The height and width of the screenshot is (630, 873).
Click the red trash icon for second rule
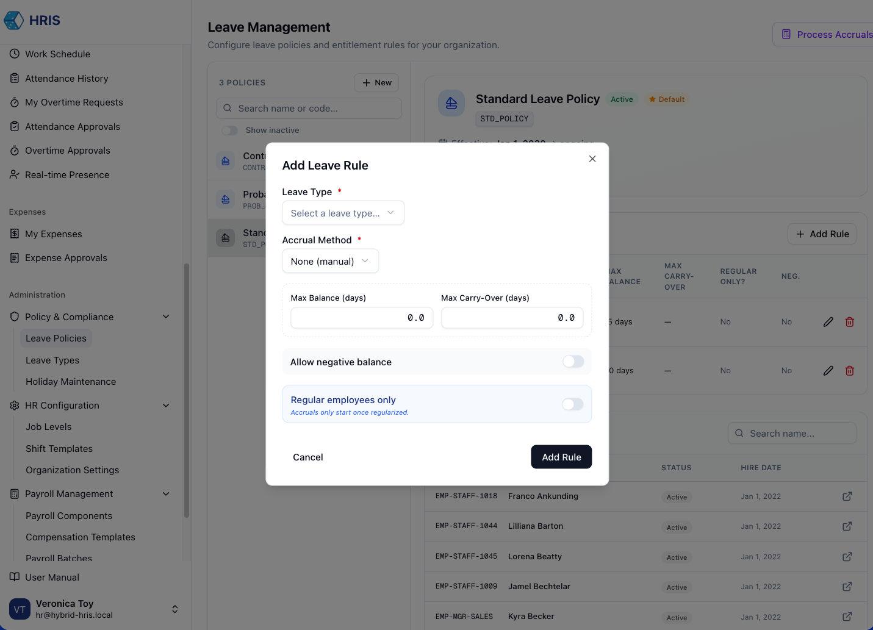point(849,371)
